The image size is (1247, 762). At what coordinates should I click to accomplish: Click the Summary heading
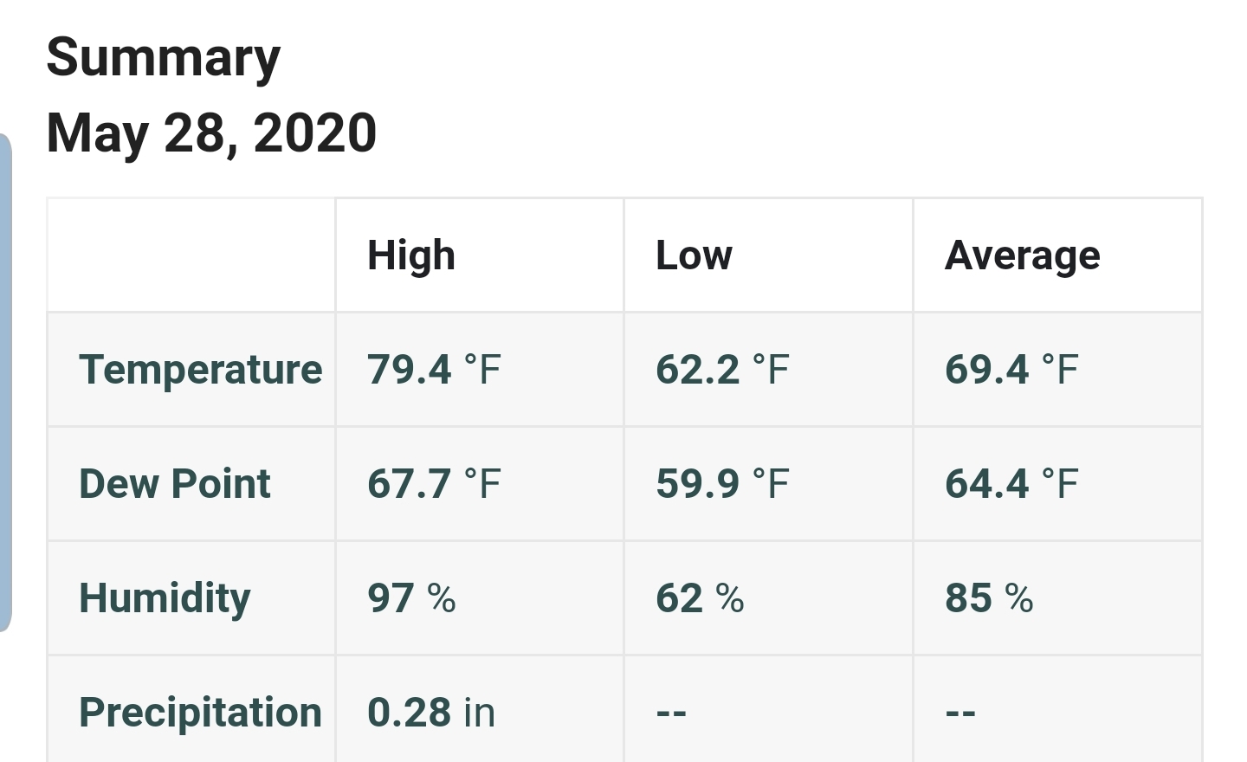point(164,58)
